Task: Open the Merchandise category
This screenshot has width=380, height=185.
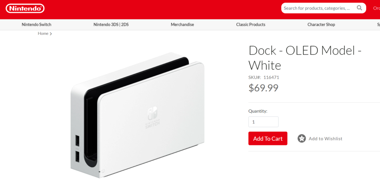Action: coord(182,25)
